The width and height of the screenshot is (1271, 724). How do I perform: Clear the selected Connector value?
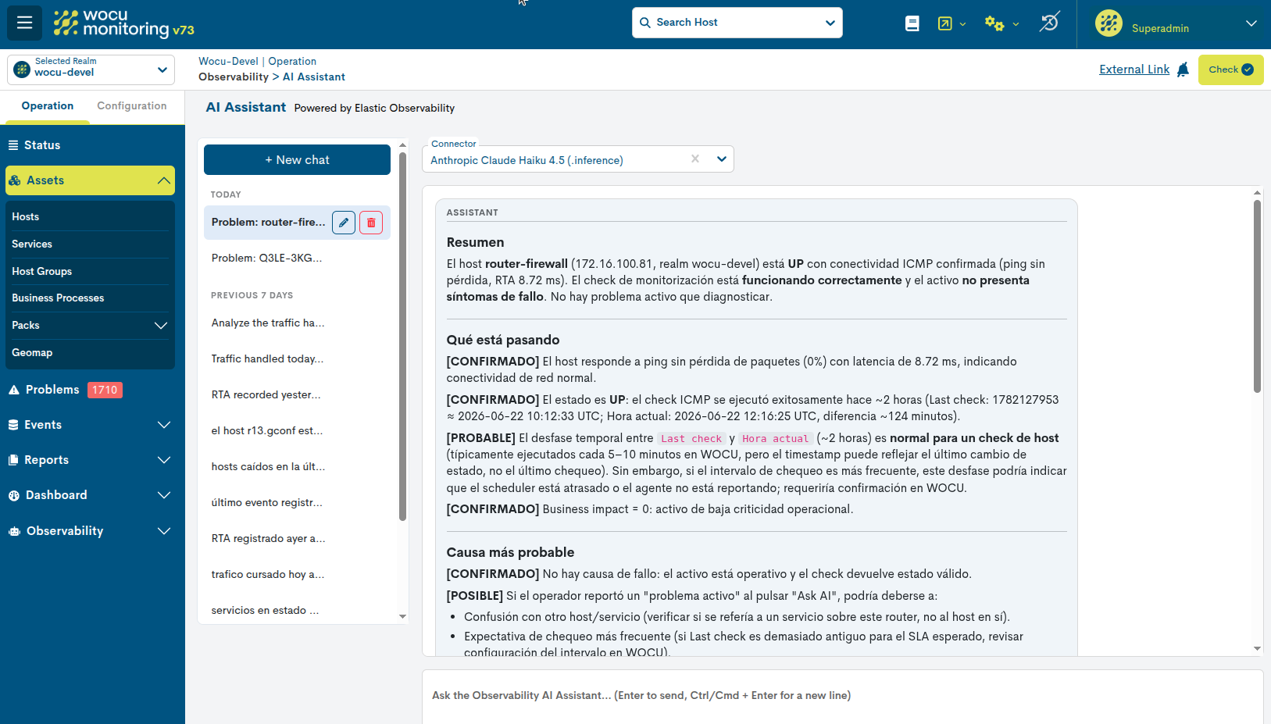tap(695, 159)
